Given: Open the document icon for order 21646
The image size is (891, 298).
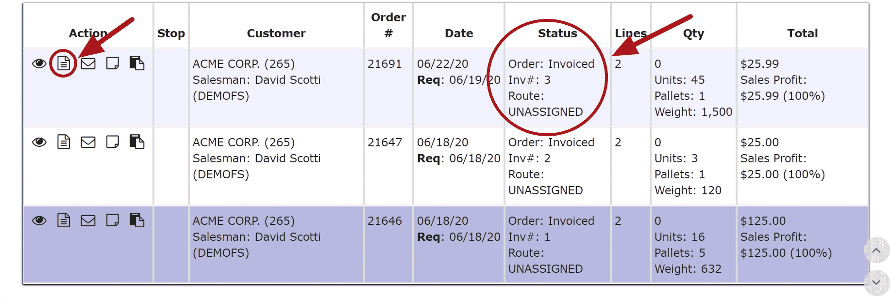Looking at the screenshot, I should (x=64, y=220).
